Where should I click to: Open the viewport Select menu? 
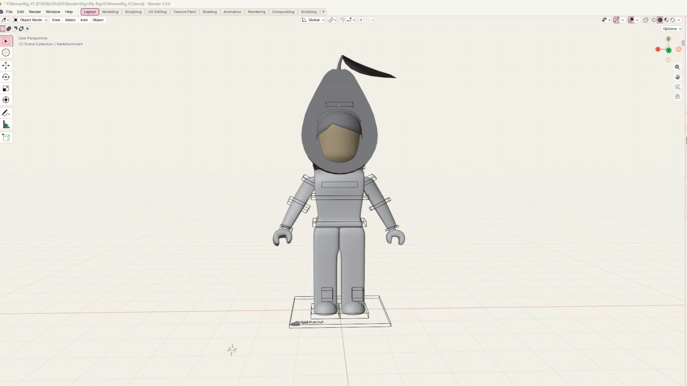70,20
